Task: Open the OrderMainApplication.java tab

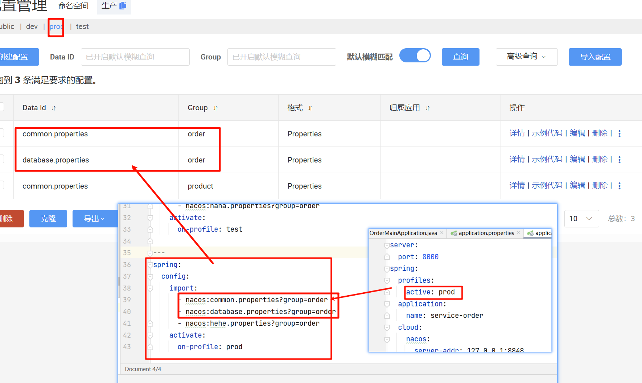Action: pos(403,233)
